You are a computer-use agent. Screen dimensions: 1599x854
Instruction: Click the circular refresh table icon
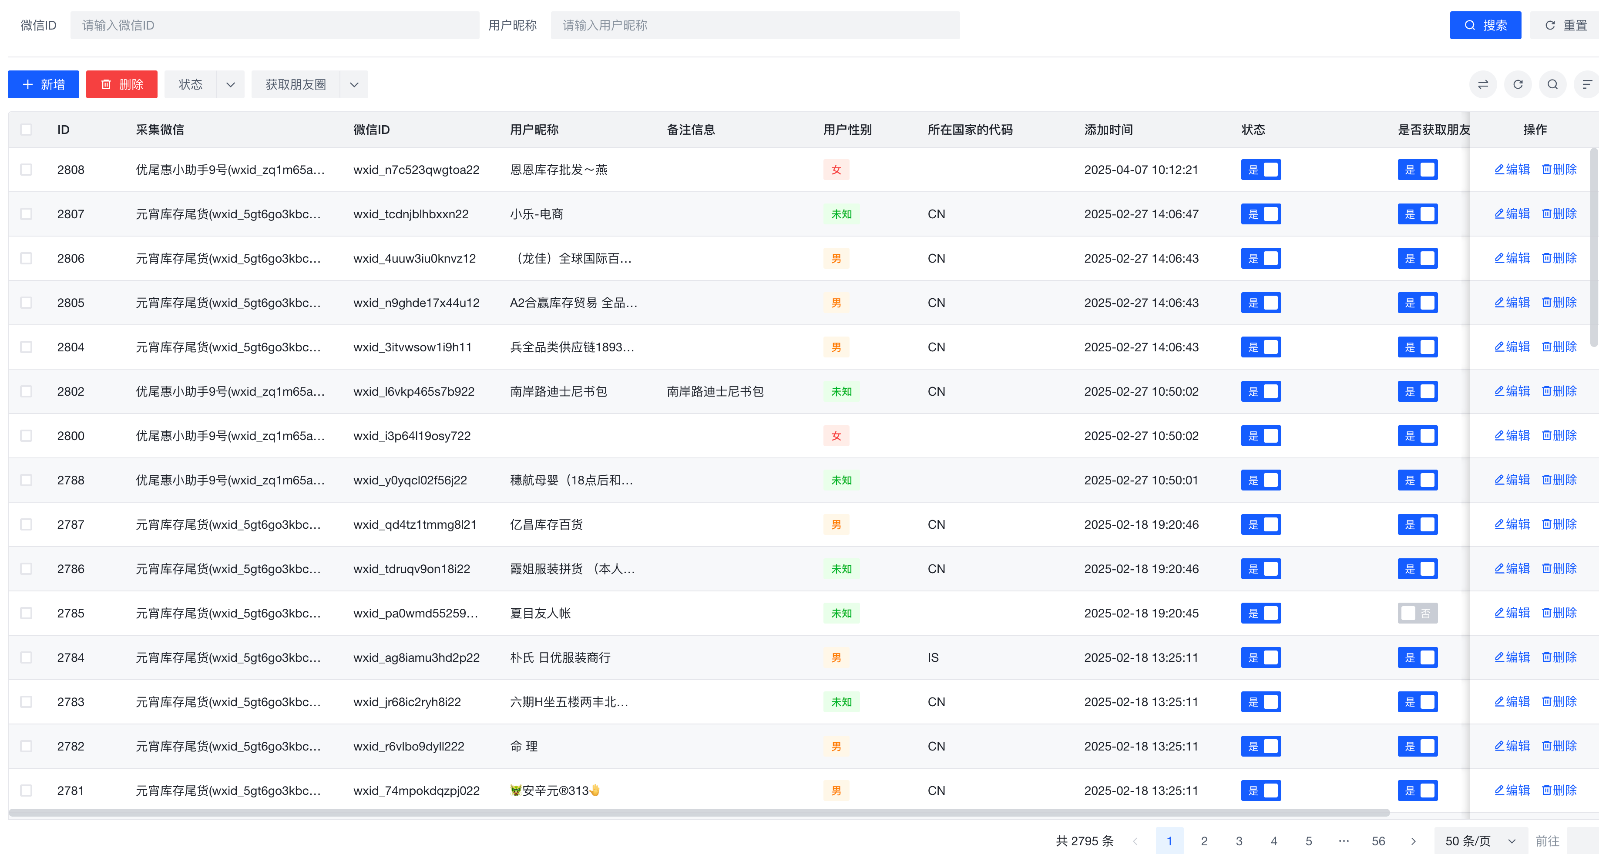point(1518,84)
